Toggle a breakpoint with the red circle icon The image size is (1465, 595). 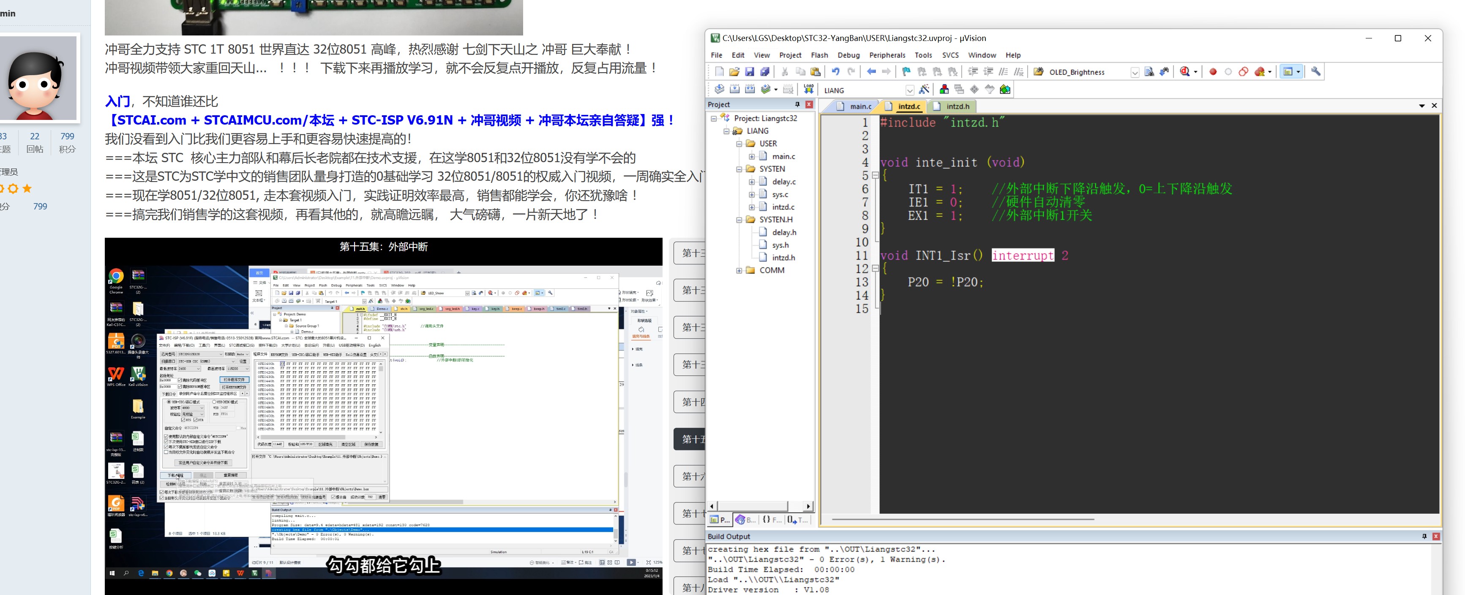[x=1212, y=72]
